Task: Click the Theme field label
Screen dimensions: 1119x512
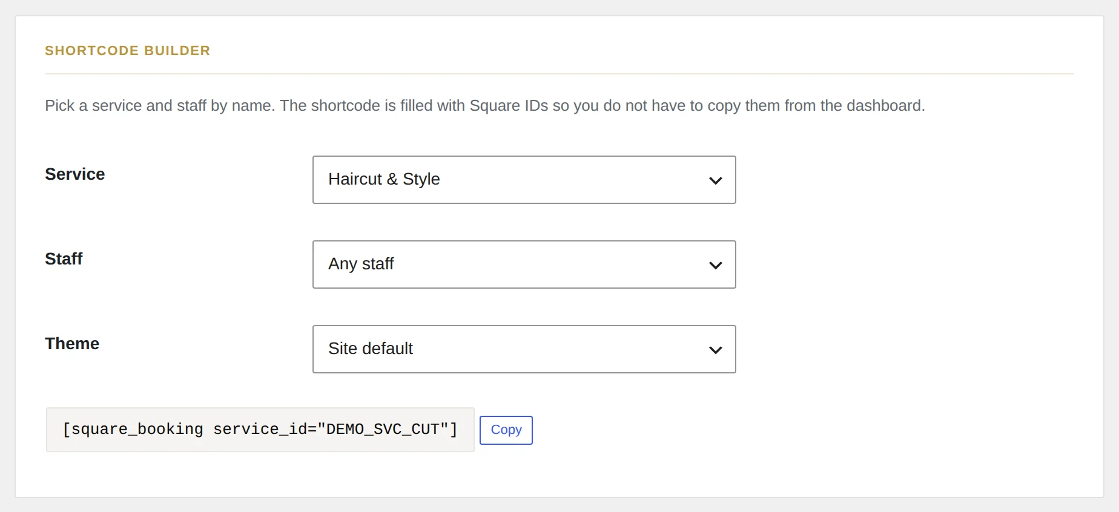Action: tap(72, 344)
